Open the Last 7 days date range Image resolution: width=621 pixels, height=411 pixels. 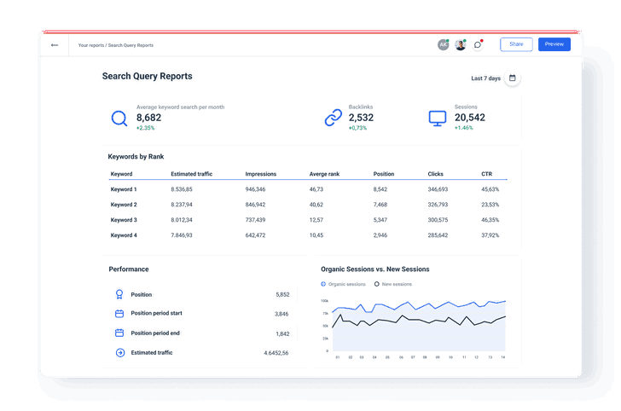(485, 78)
